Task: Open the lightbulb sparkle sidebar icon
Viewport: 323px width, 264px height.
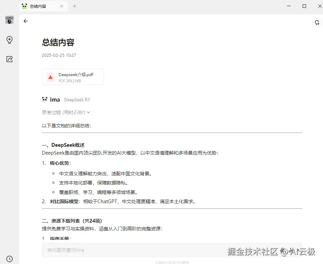Action: pos(9,40)
